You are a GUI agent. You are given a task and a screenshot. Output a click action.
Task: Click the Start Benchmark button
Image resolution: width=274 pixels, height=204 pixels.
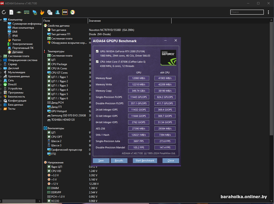pos(145,160)
